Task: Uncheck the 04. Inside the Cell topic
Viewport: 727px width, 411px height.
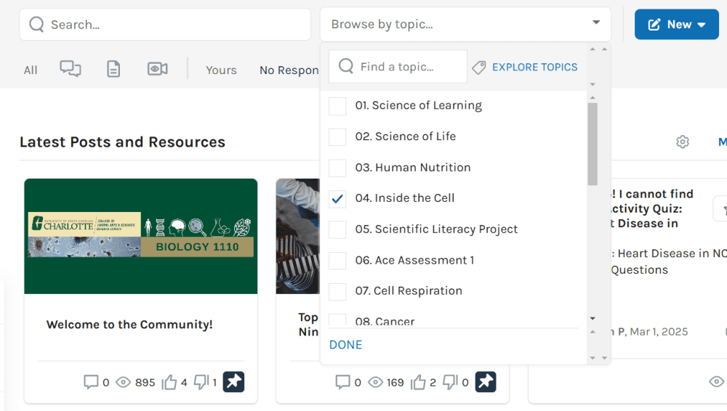Action: pos(337,199)
